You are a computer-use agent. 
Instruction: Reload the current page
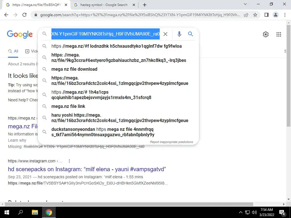tap(24, 15)
